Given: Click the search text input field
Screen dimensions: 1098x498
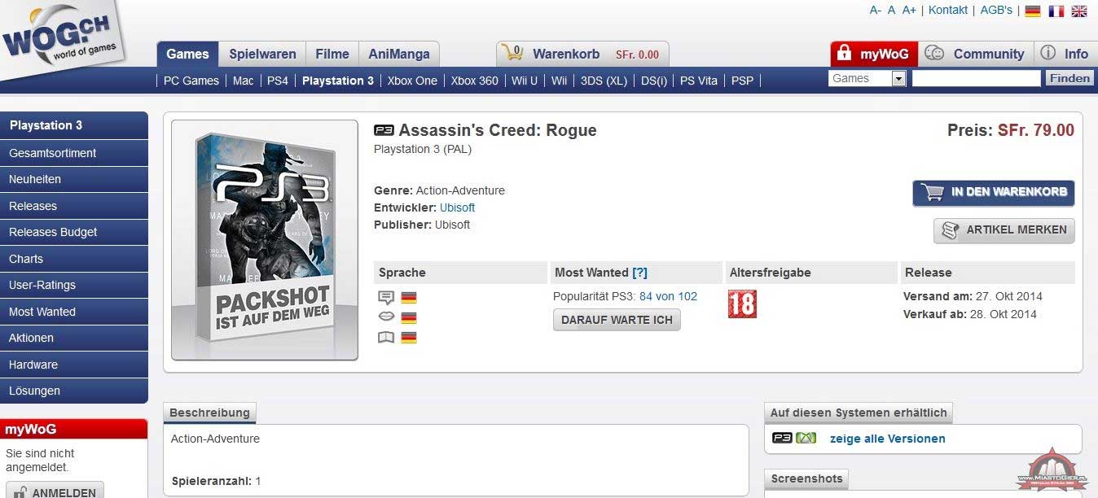Looking at the screenshot, I should pos(976,79).
